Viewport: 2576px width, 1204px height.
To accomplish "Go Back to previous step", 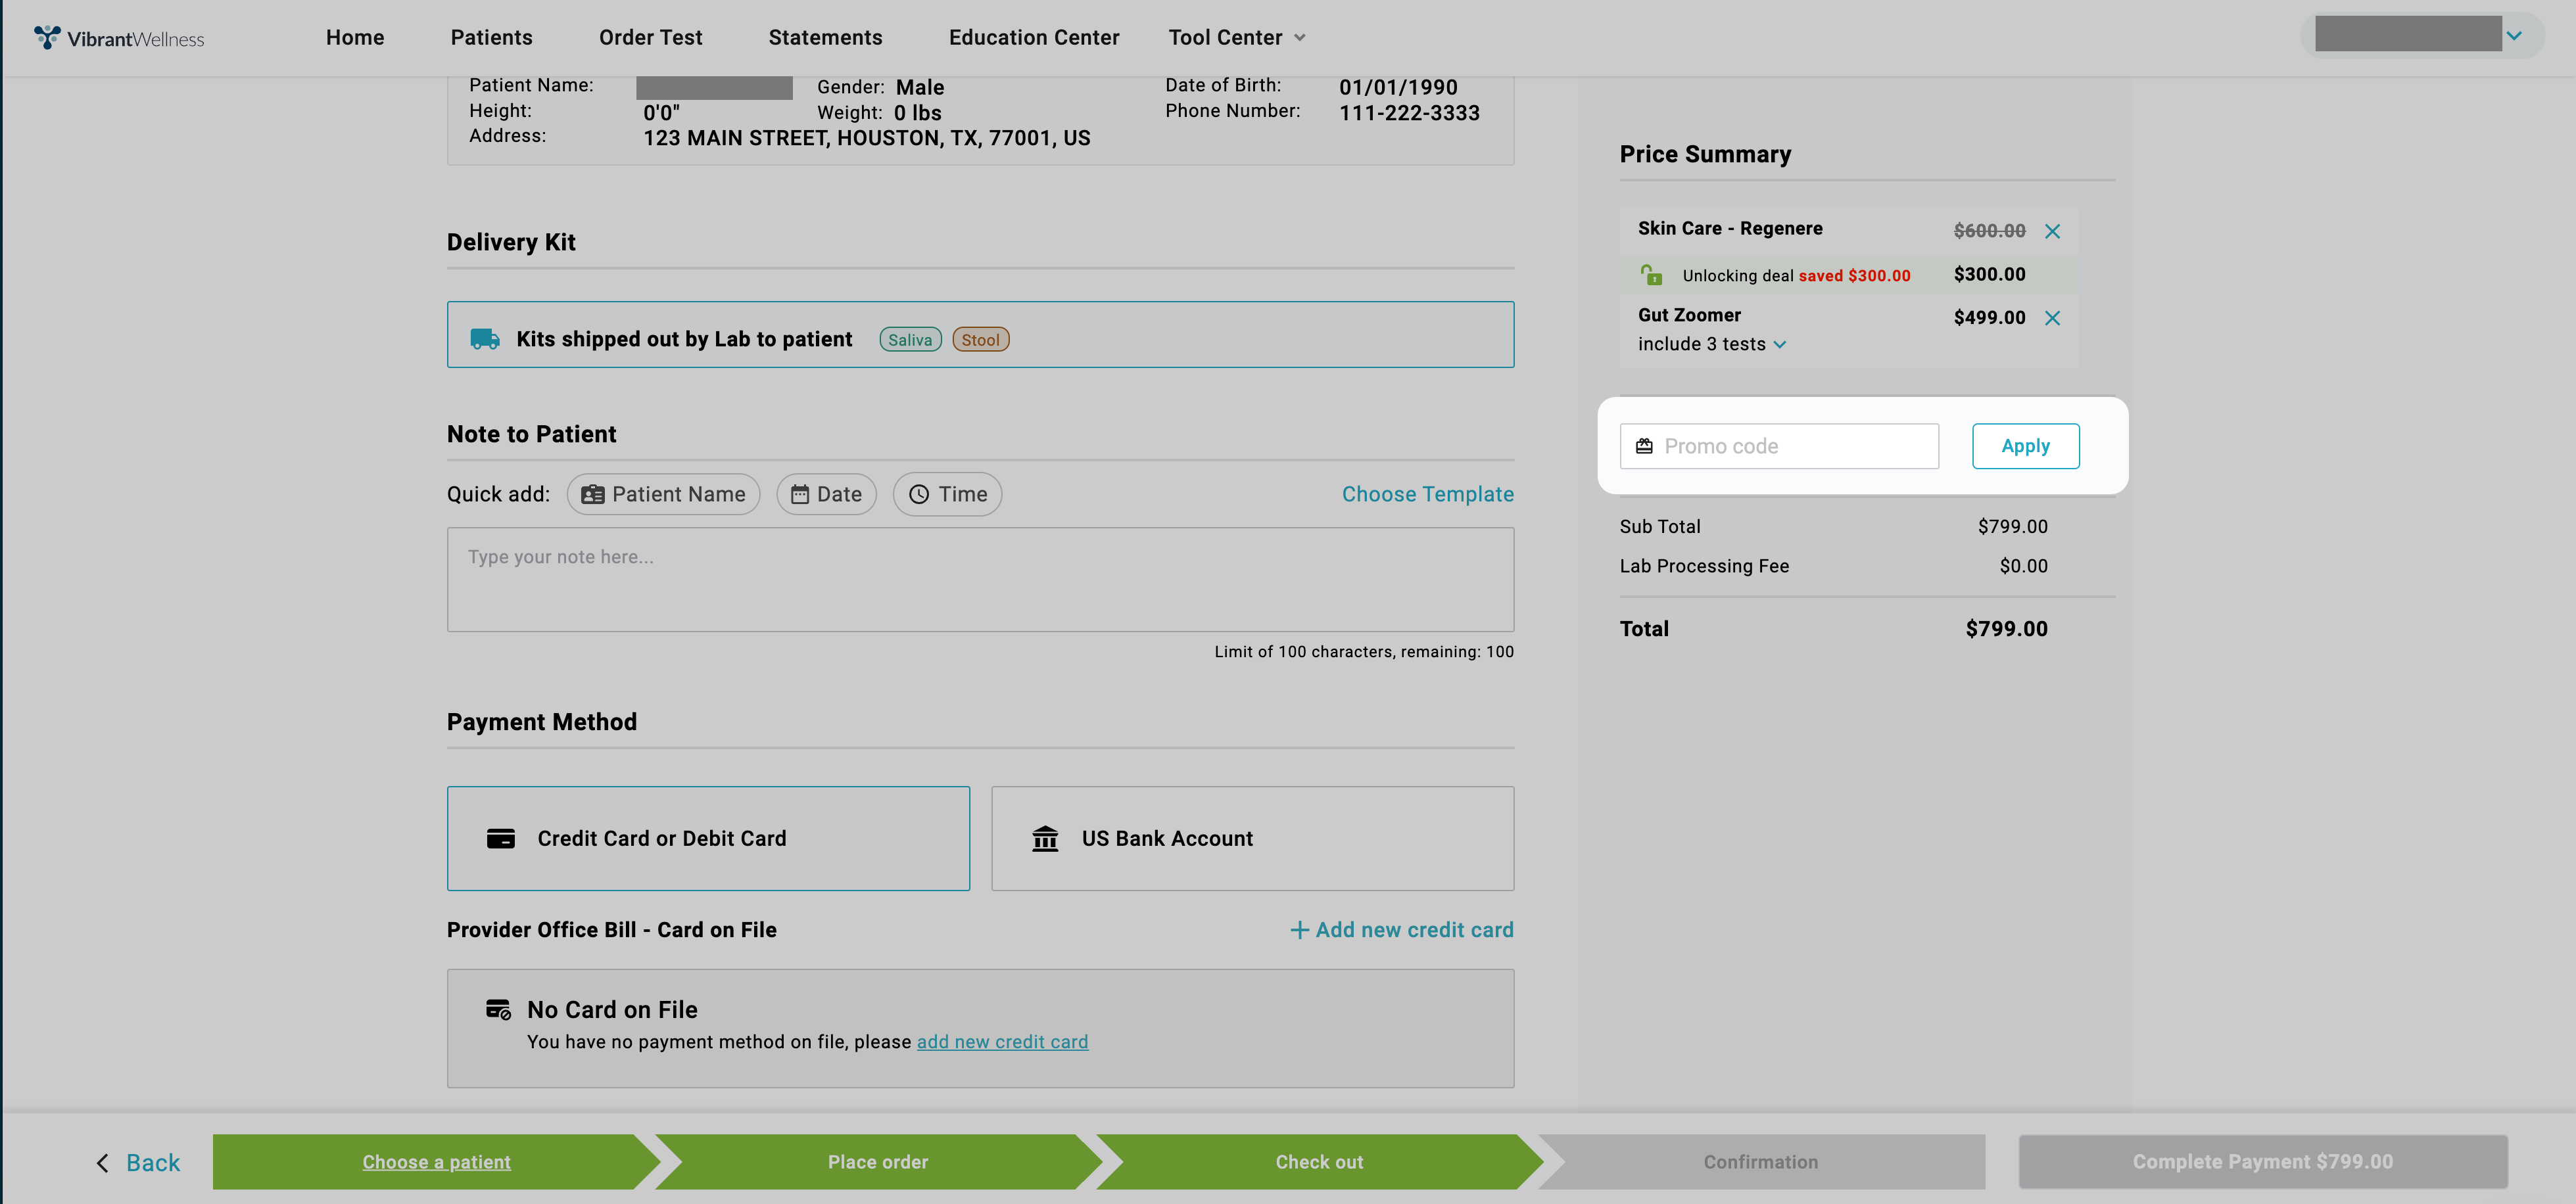I will point(138,1163).
